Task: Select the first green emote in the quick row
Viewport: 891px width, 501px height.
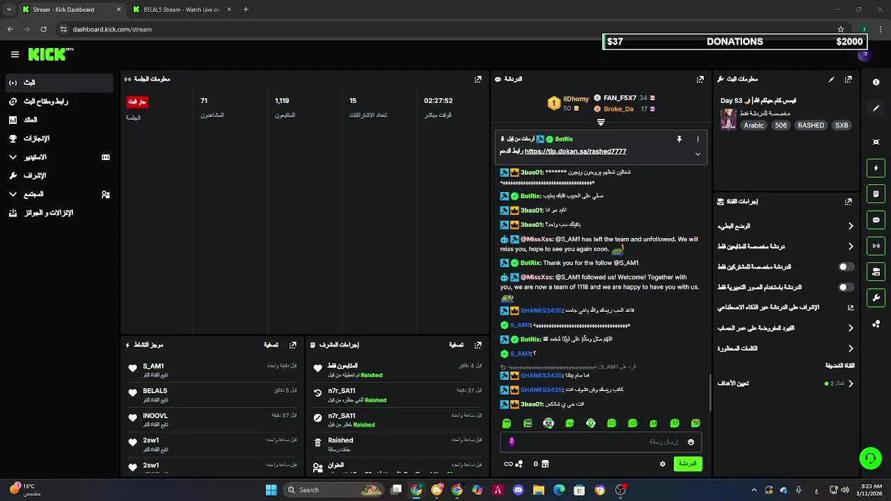Action: tap(507, 423)
